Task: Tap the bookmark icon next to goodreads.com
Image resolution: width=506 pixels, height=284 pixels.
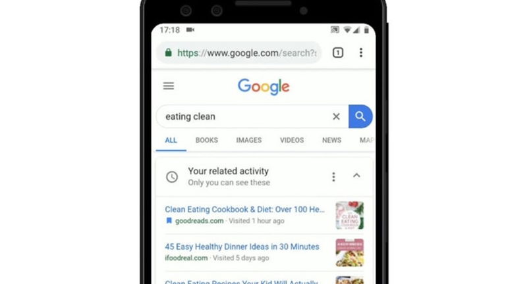Action: 169,221
